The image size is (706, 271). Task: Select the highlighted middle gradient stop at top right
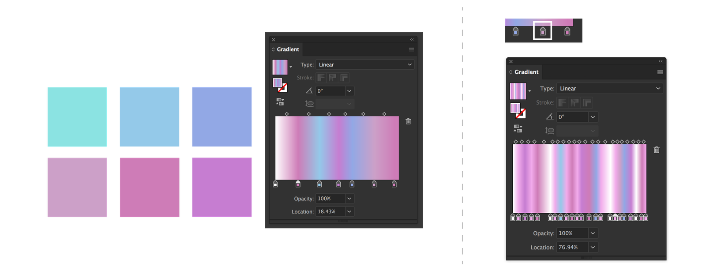point(543,31)
